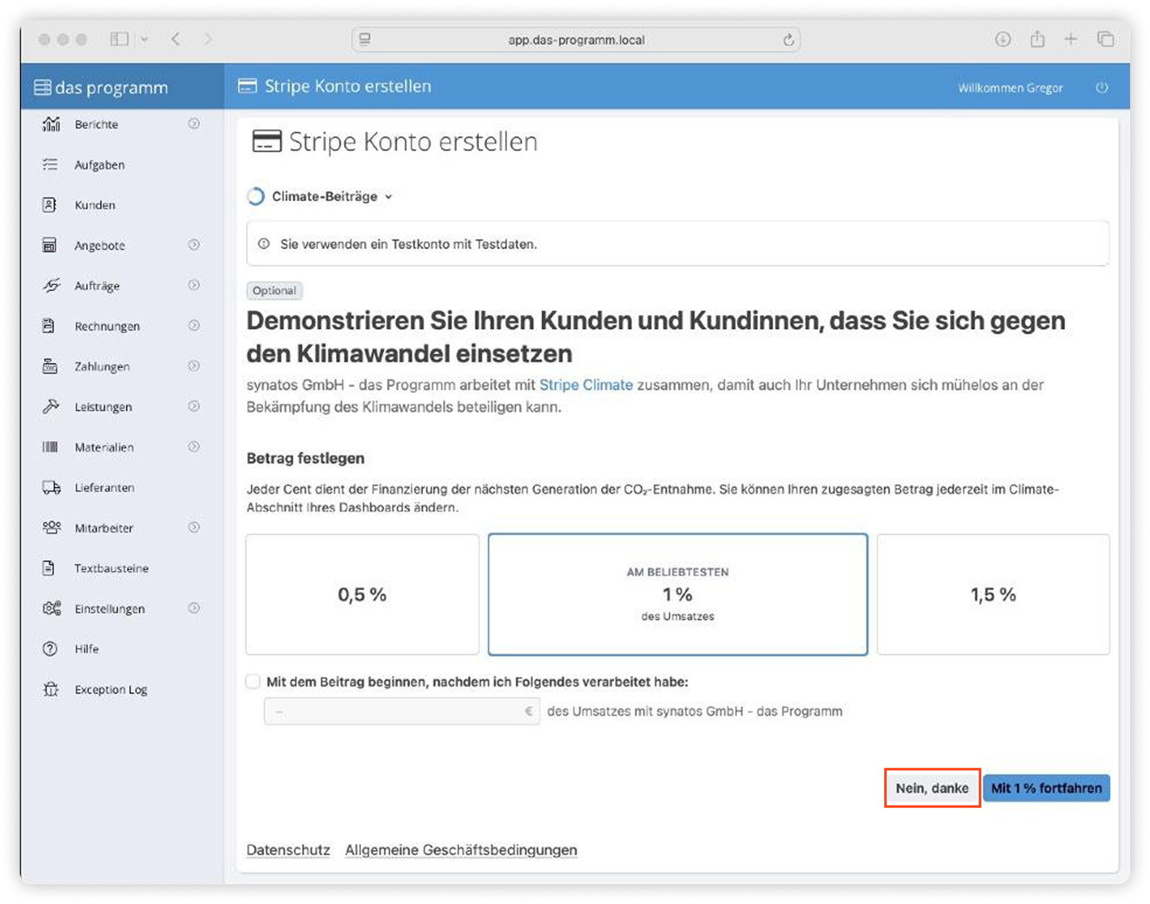Open Aufgaben in the sidebar menu
This screenshot has width=1150, height=904.
(x=99, y=165)
